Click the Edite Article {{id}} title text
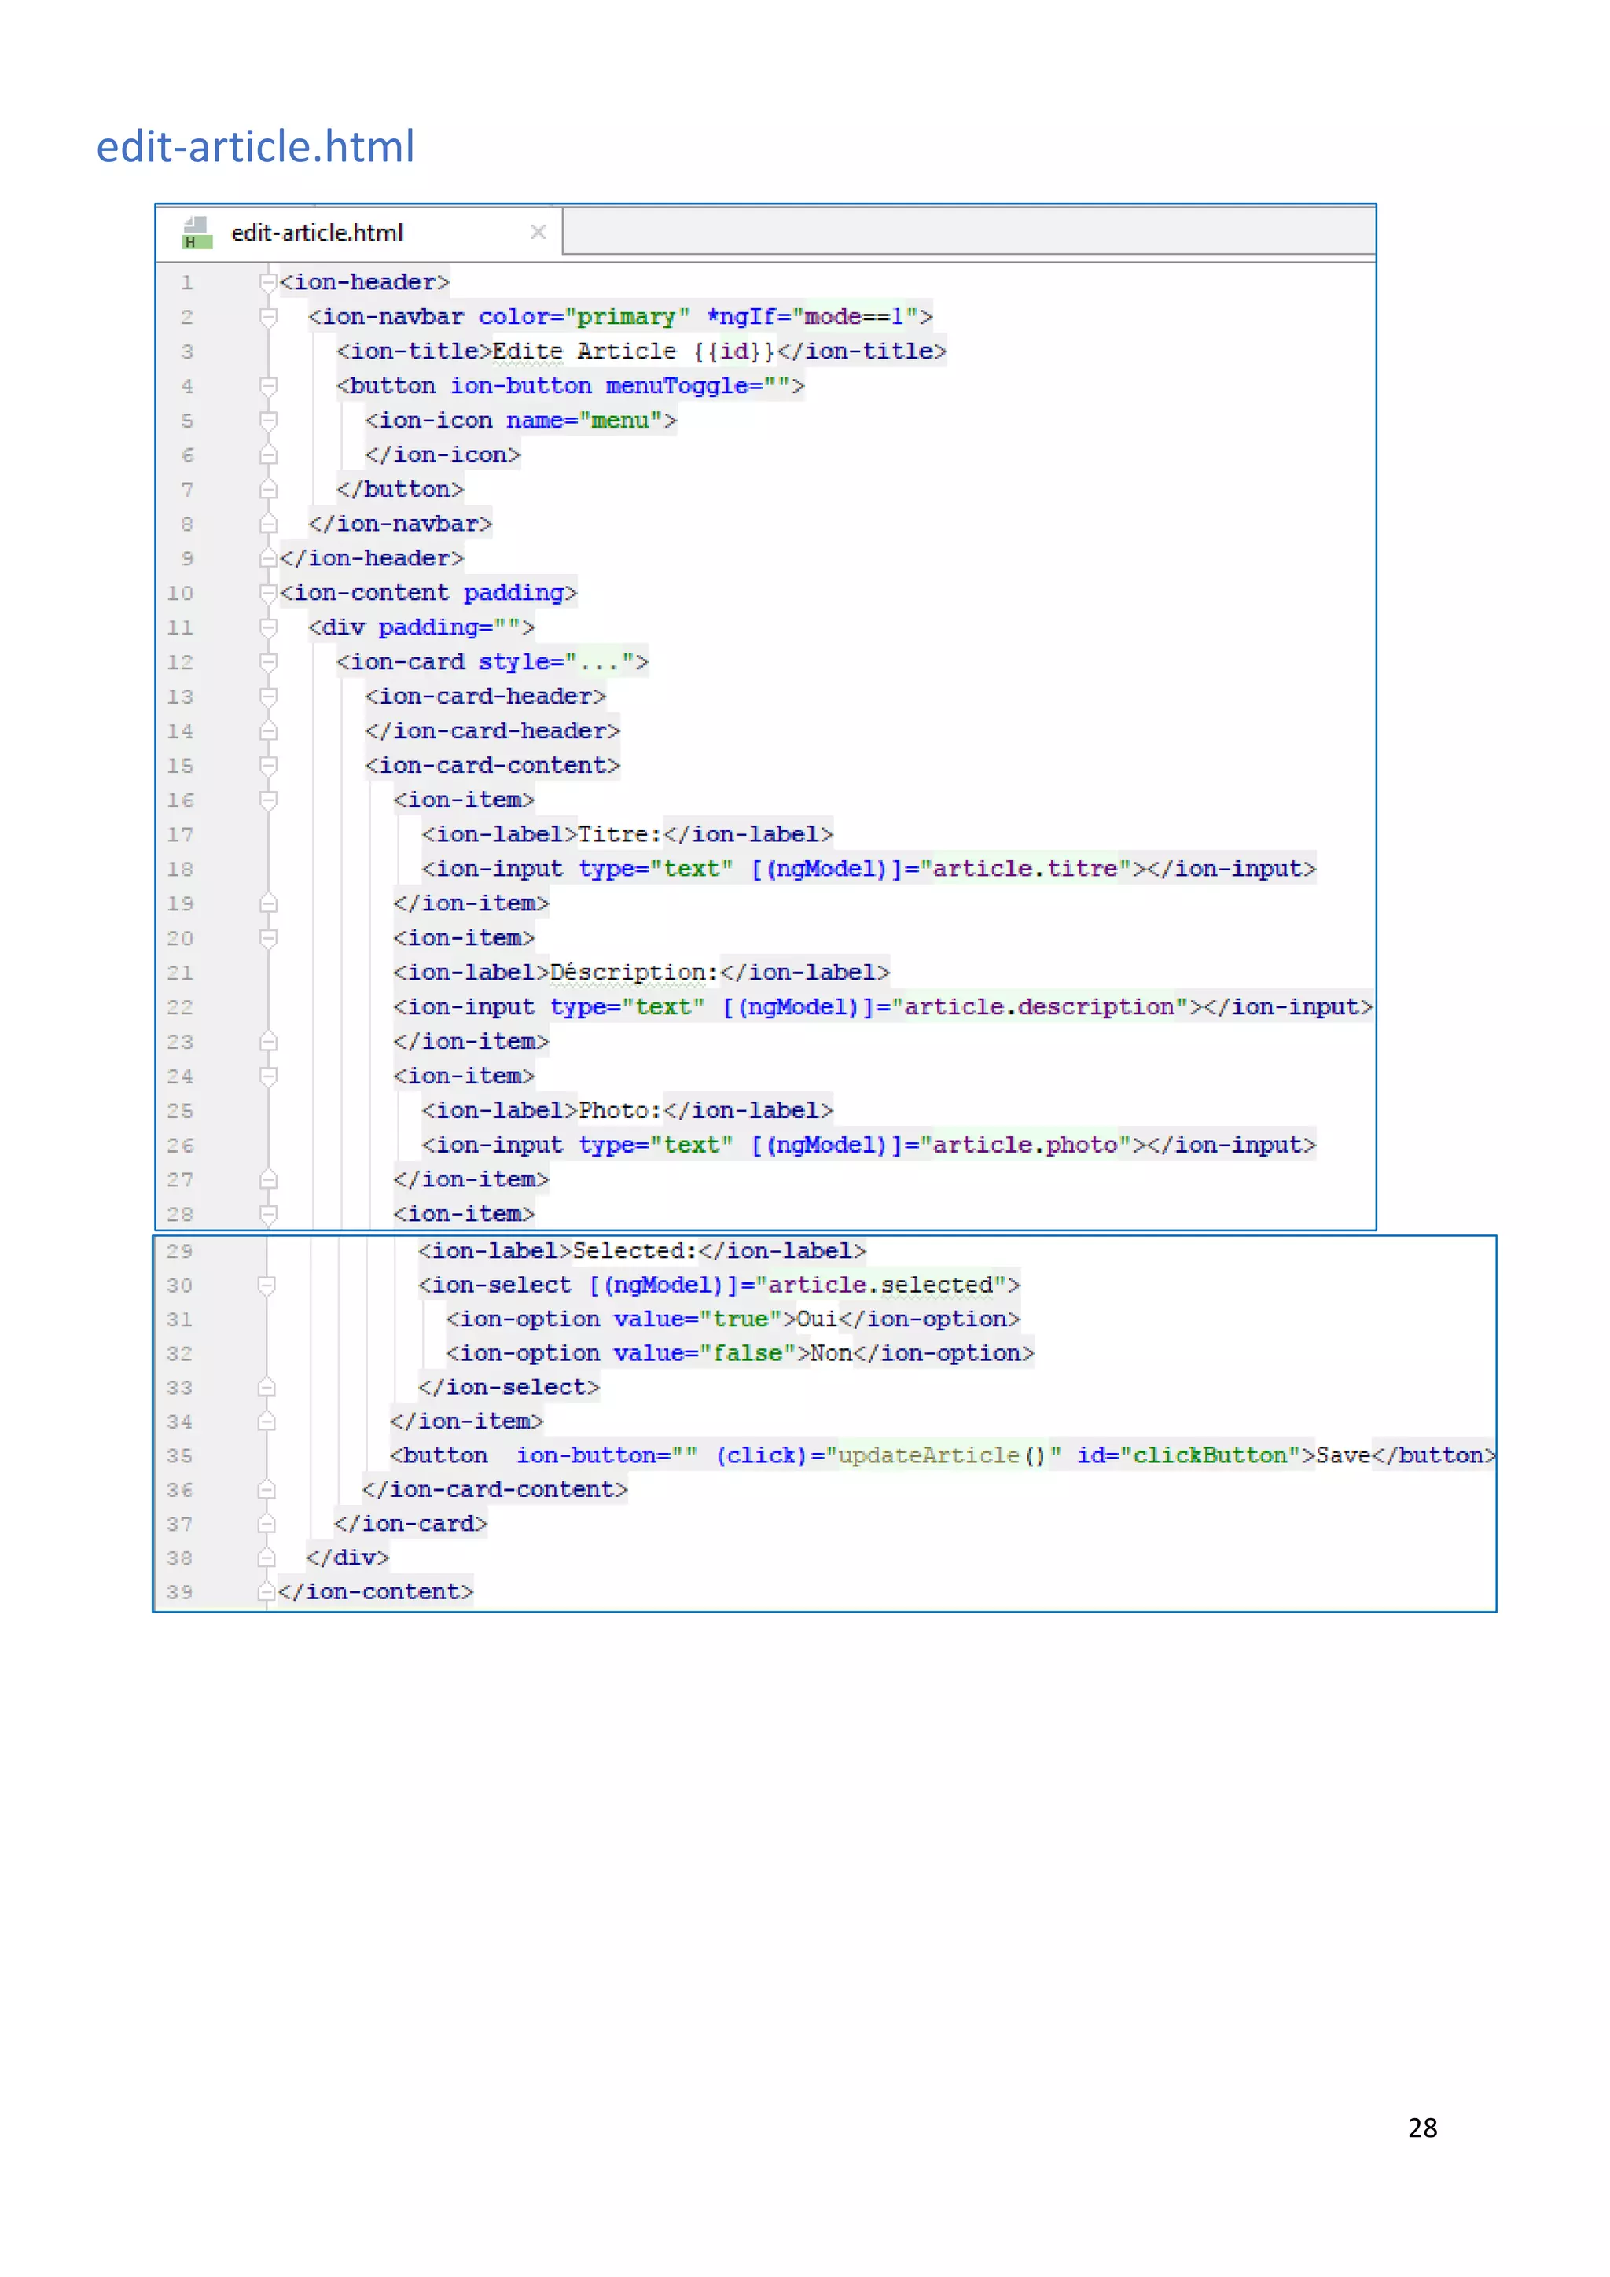 (633, 351)
